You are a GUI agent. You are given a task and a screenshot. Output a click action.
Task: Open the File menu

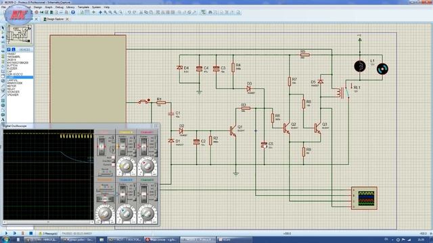[3, 7]
